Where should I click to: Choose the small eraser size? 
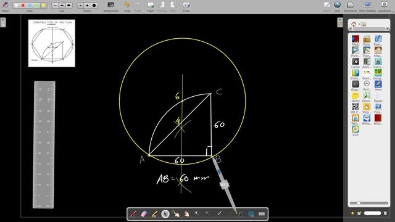(80, 6)
